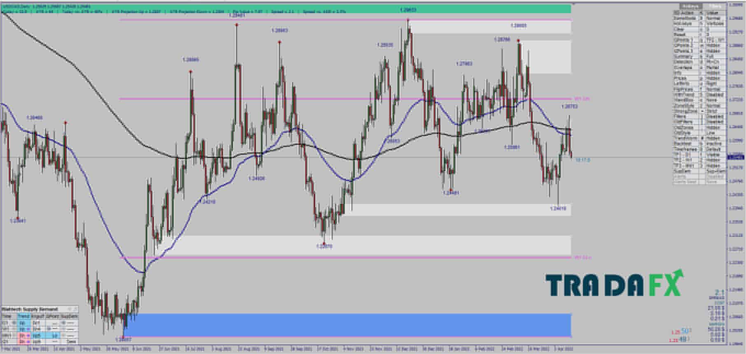
Task: Click the large blue demand zone rectangle
Action: click(x=347, y=325)
